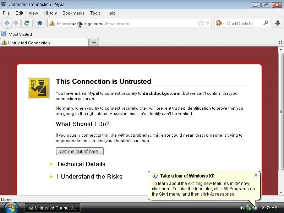This screenshot has height=213, width=284.
Task: Open the Tools menu
Action: click(x=95, y=13)
